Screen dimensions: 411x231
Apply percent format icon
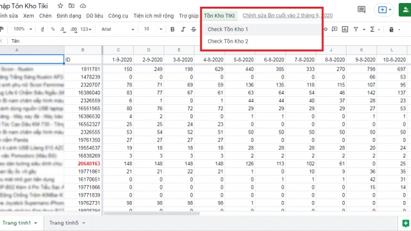(x=53, y=29)
